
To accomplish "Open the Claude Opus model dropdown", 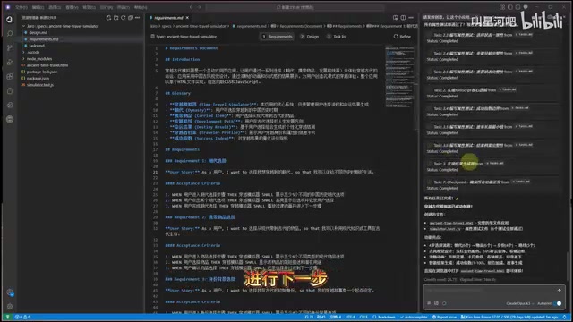I will 519,303.
